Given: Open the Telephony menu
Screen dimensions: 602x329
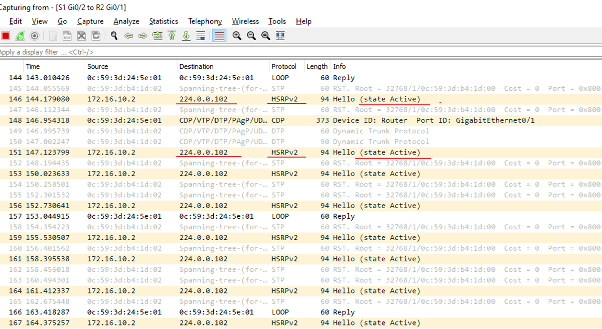Looking at the screenshot, I should pos(205,21).
